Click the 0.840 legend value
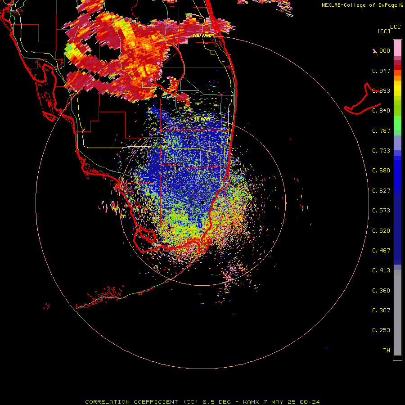The image size is (405, 405). click(381, 111)
